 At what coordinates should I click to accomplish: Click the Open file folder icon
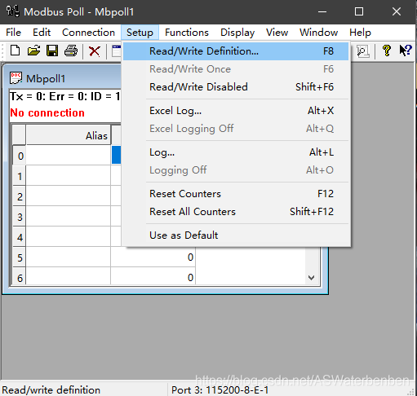(33, 51)
